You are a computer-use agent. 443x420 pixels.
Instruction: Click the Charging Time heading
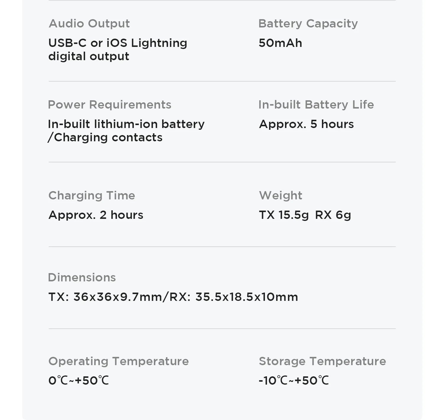click(x=92, y=196)
